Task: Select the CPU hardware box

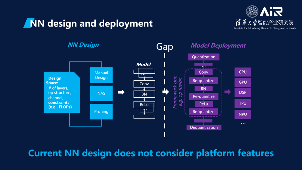Action: (243, 72)
